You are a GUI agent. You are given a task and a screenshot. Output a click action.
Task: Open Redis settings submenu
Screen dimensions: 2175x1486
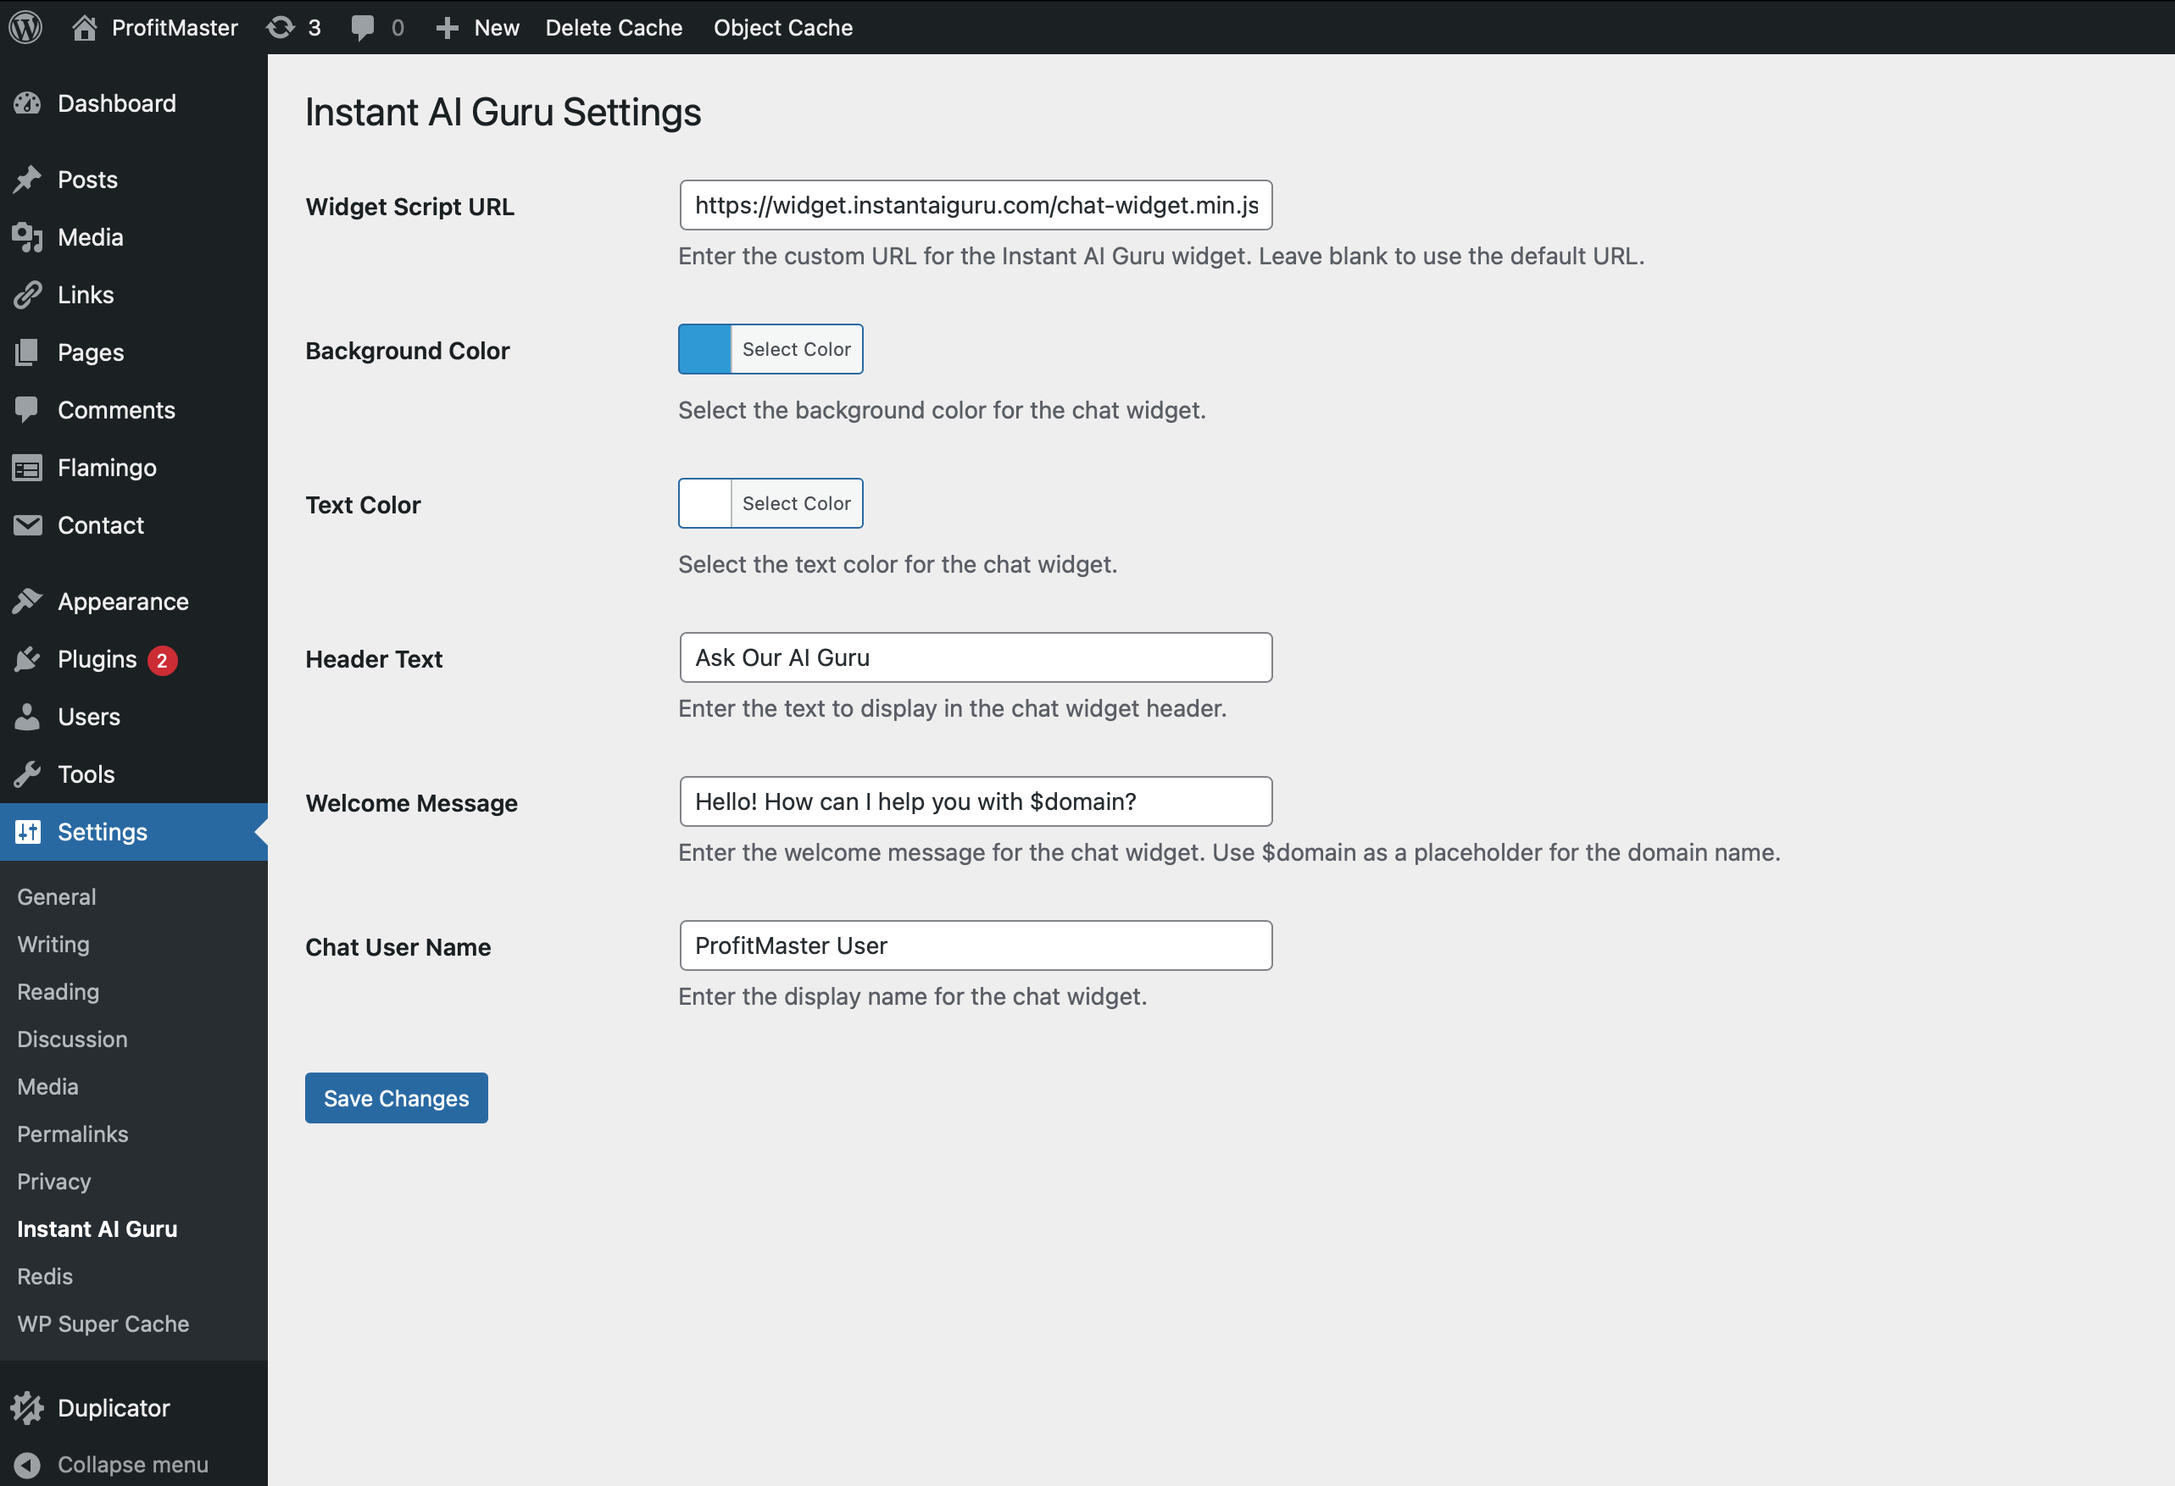click(45, 1277)
